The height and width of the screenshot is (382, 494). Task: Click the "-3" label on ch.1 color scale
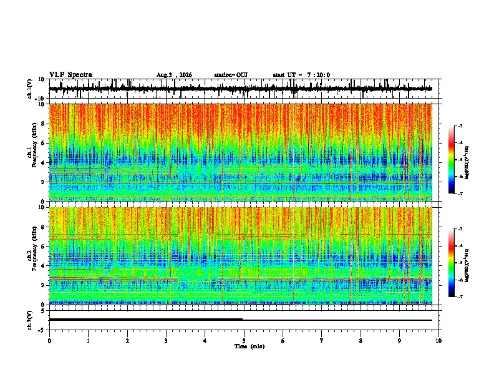[x=460, y=126]
